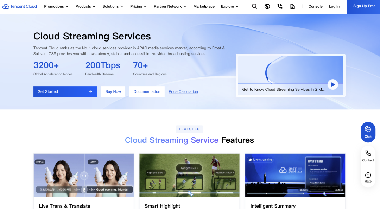Click the Get Started button
This screenshot has width=380, height=209.
pyautogui.click(x=65, y=91)
